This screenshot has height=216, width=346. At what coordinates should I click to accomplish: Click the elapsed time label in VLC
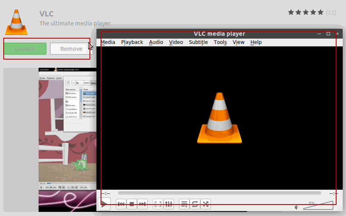tap(106, 193)
